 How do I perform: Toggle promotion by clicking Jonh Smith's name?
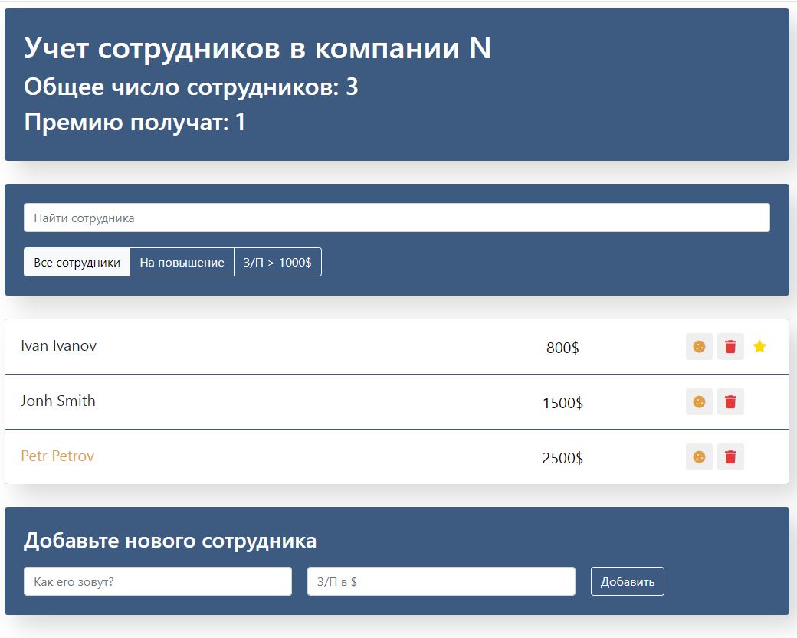(x=58, y=401)
